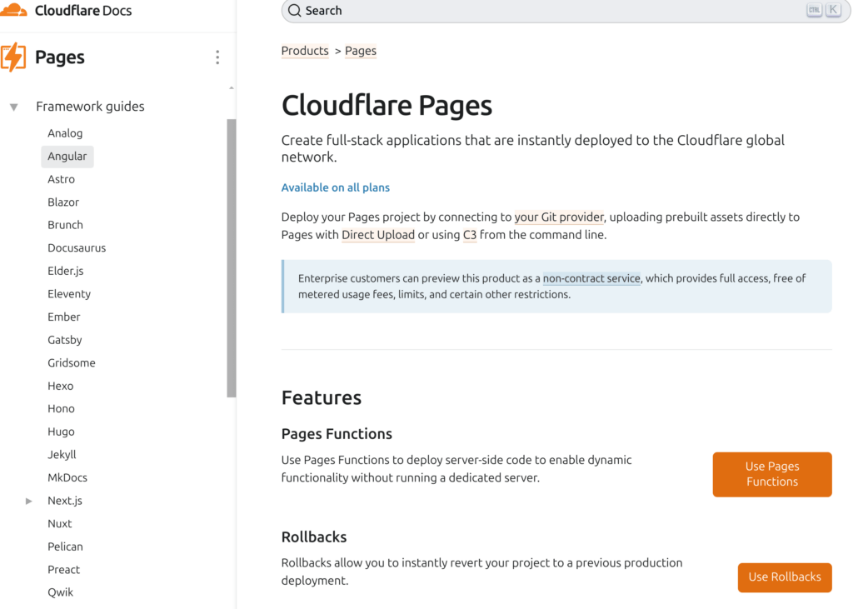Open MkDocs guide
Screen dimensions: 853x609
[x=67, y=477]
